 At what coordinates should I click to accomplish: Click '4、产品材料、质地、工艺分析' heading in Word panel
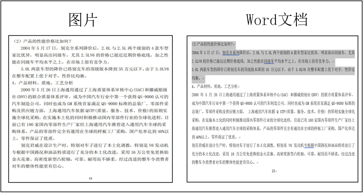(214, 87)
